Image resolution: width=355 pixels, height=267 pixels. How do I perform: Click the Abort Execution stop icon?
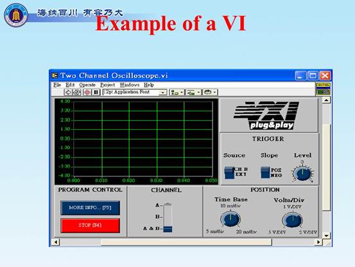click(87, 92)
